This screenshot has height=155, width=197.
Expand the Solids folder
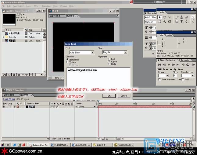(3, 37)
